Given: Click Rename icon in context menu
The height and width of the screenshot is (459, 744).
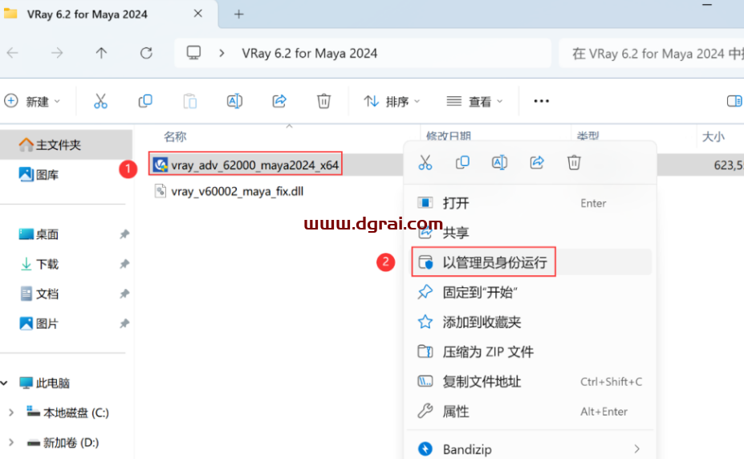Looking at the screenshot, I should [x=499, y=163].
